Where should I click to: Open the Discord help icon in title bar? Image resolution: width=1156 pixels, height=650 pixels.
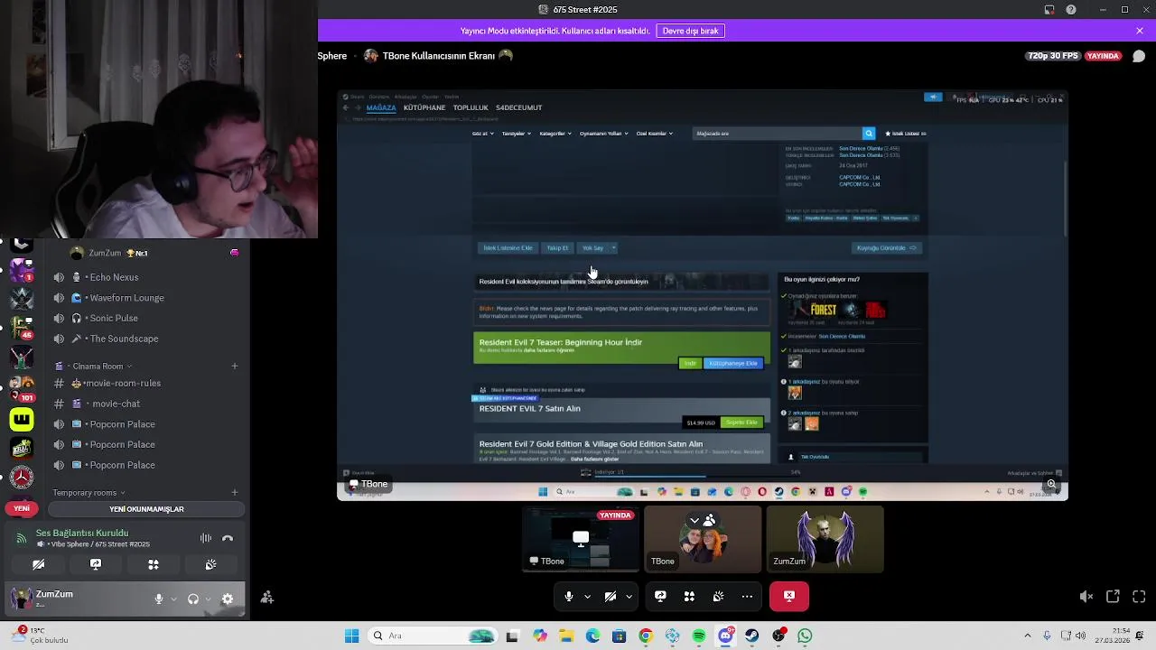[1071, 10]
